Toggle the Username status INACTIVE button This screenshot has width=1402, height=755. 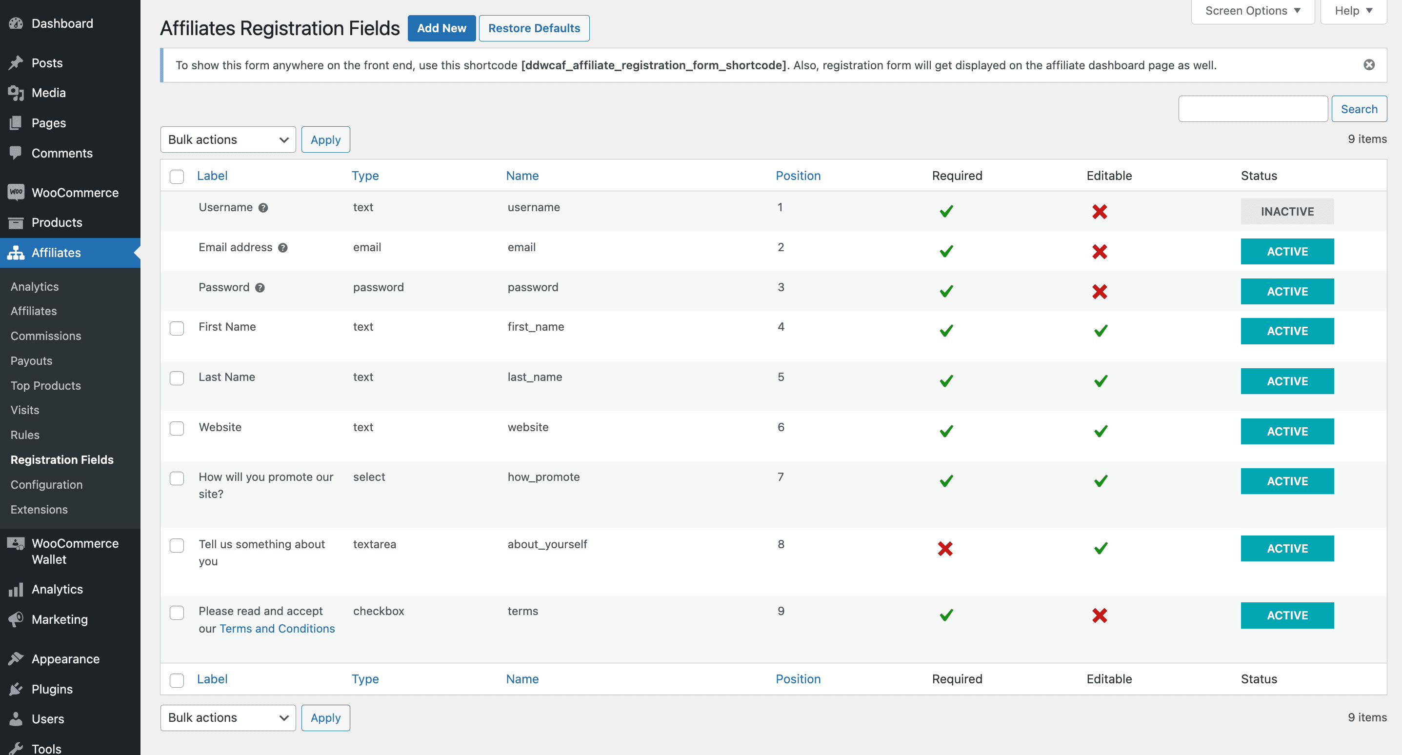tap(1287, 211)
